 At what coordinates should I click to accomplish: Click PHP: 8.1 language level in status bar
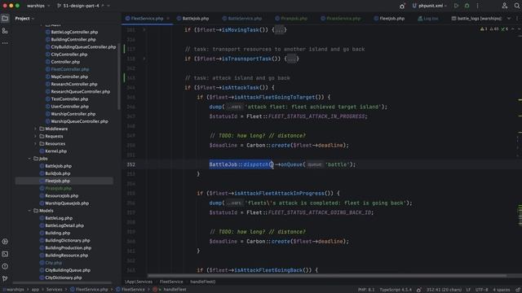click(366, 290)
